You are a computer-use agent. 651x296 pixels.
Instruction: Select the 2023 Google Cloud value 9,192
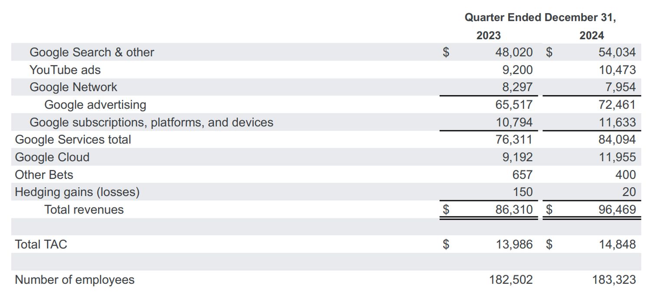coord(517,157)
